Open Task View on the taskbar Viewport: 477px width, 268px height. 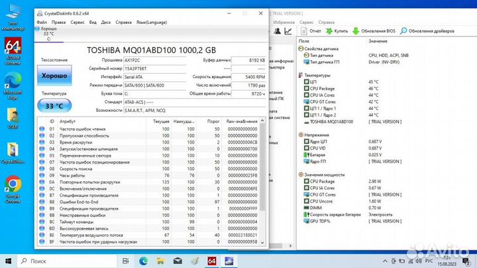pyautogui.click(x=125, y=261)
